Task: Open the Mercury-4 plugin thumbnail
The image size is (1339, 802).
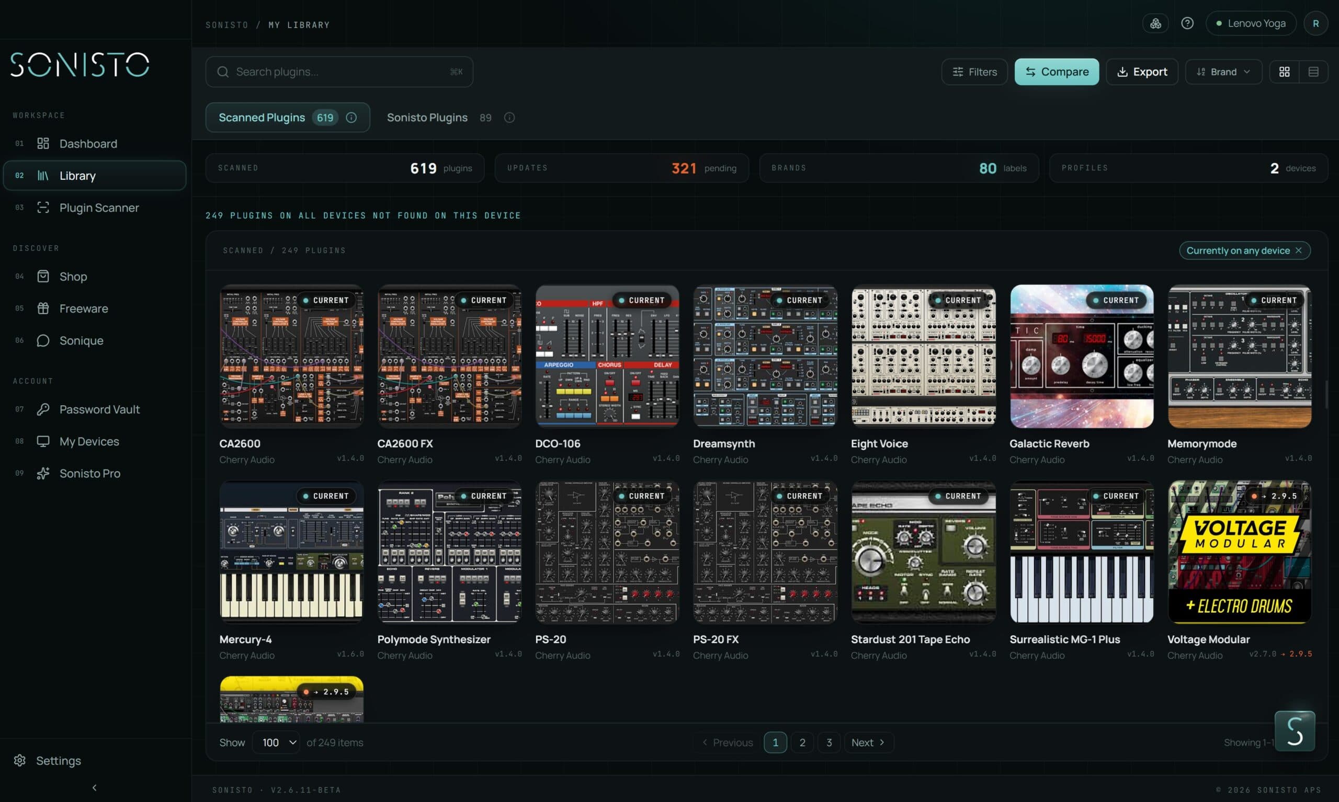Action: 291,552
